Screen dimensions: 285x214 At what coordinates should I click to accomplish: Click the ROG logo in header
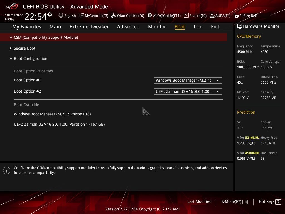tap(12, 6)
